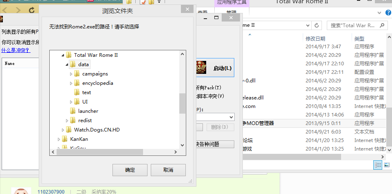The image size is (392, 194).
Task: Expand the encyclopedia folder node
Action: point(71,83)
